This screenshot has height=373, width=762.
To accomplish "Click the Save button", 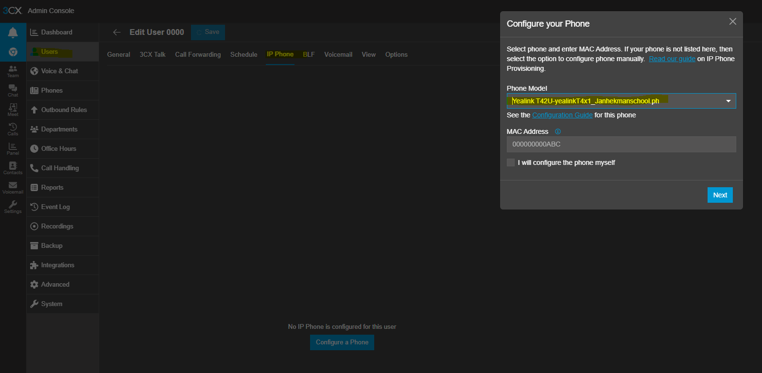I will tap(208, 32).
